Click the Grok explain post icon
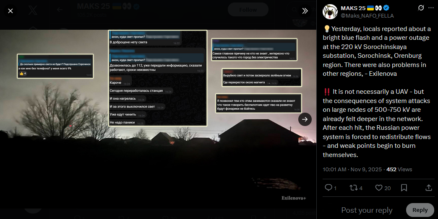 pyautogui.click(x=421, y=8)
